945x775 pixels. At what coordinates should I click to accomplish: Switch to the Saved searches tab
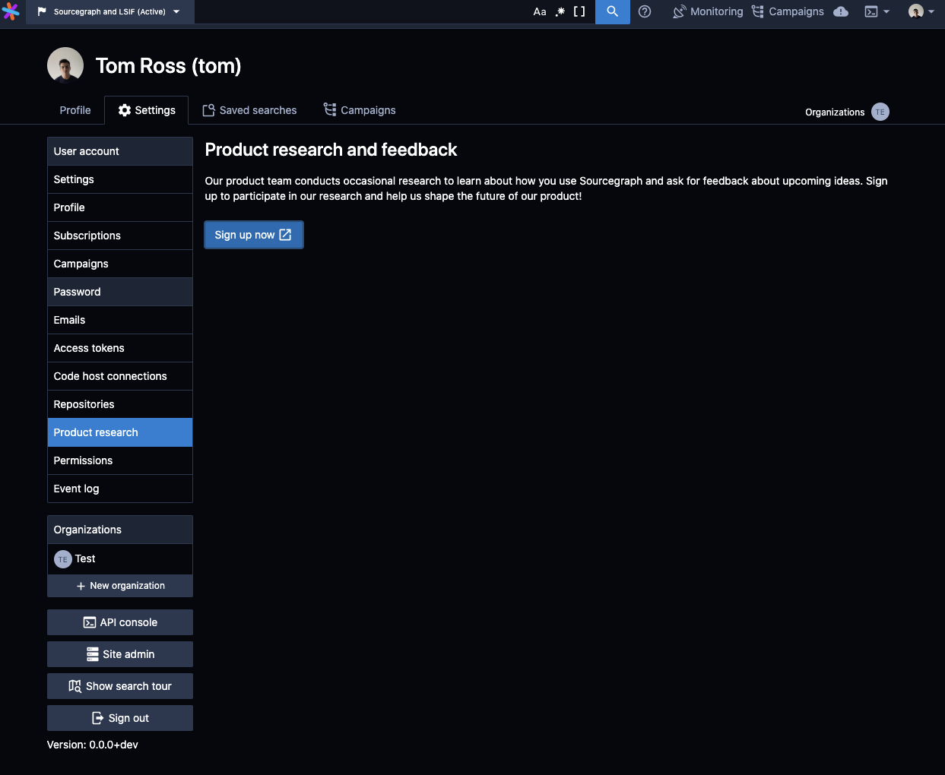tap(249, 110)
